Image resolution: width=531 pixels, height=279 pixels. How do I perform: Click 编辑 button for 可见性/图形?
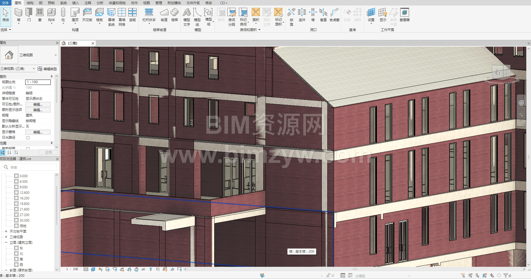(38, 104)
